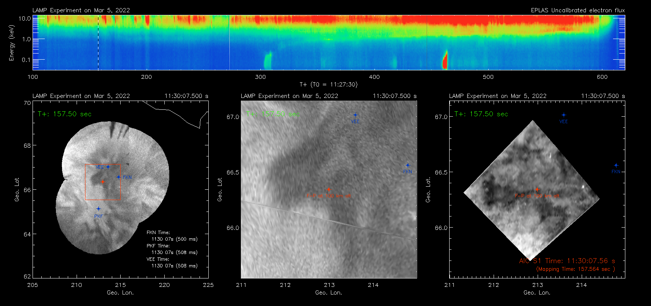Click the 'Geo. Lat' label of left panel
Viewport: 651px width, 306px height.
tap(17, 189)
